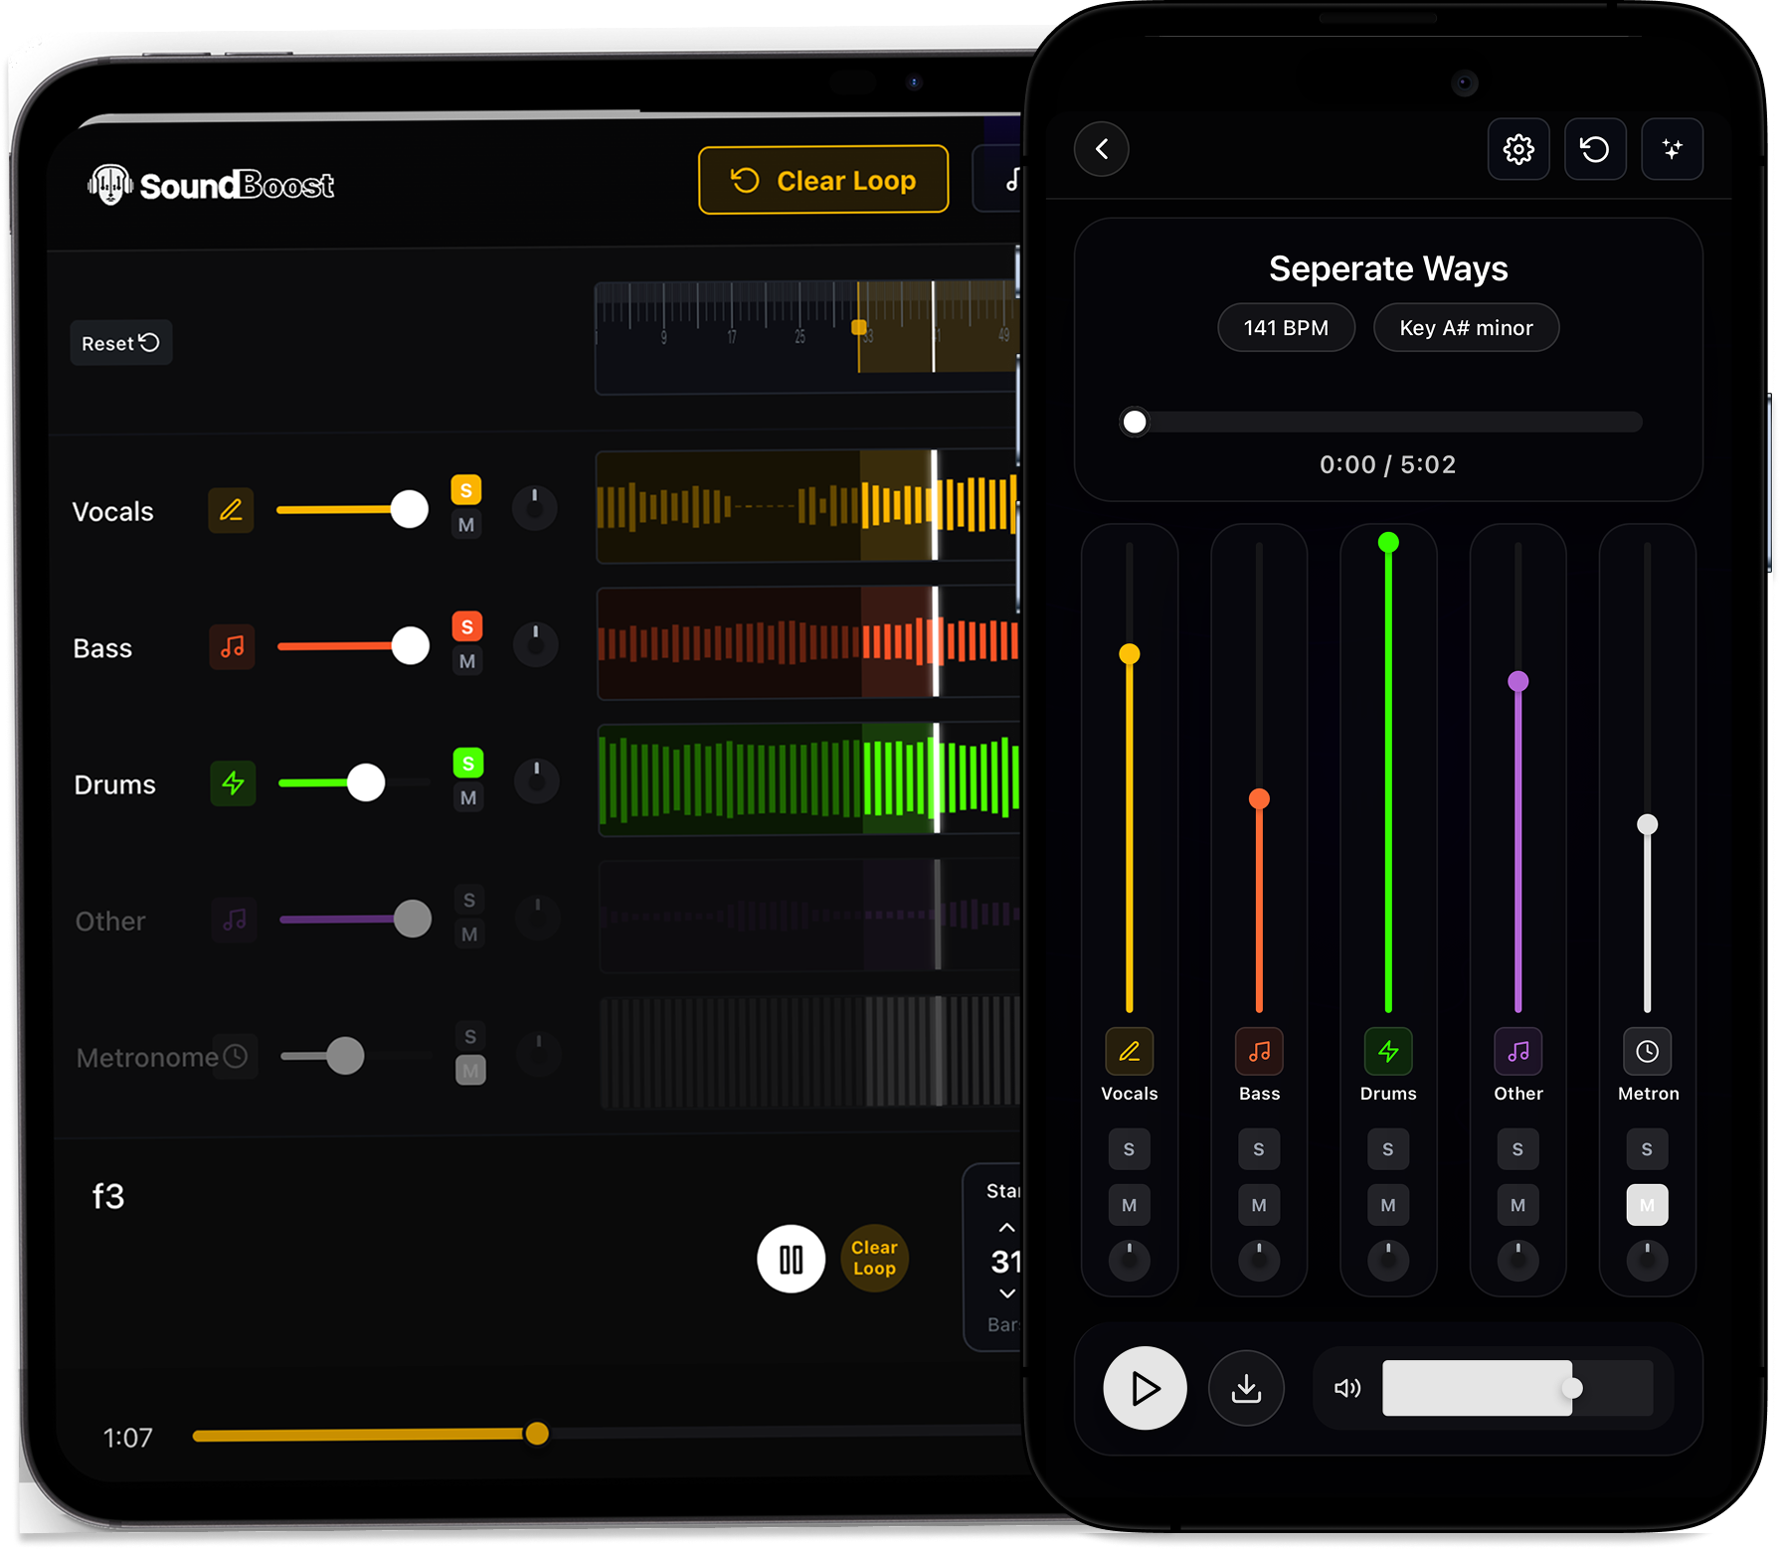The width and height of the screenshot is (1780, 1550).
Task: Click the sparkle AI icon on phone
Action: point(1672,149)
